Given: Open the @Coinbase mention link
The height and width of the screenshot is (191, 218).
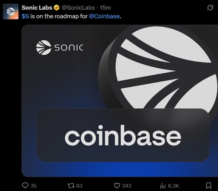Looking at the screenshot, I should 104,16.
